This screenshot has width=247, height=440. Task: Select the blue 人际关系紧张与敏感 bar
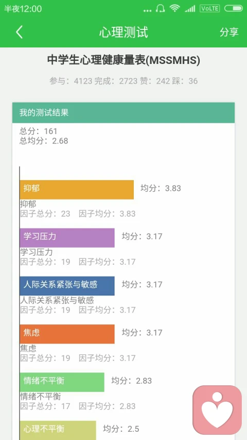point(67,286)
